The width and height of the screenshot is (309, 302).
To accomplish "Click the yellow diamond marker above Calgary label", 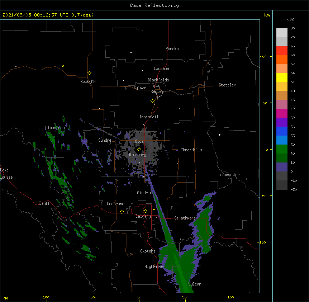I will click(145, 211).
